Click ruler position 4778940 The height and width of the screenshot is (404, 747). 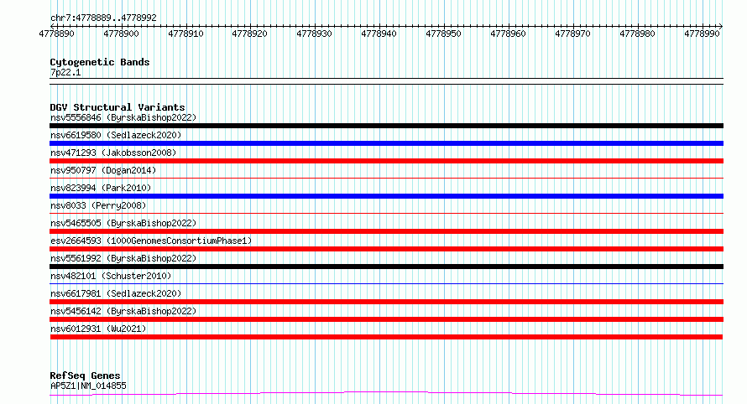pos(379,34)
